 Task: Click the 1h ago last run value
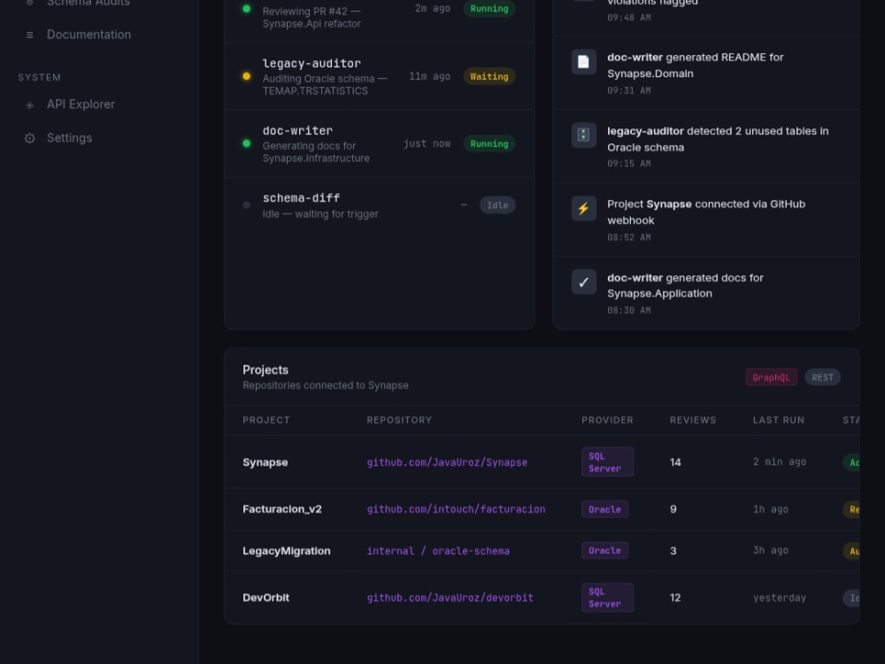click(x=771, y=509)
